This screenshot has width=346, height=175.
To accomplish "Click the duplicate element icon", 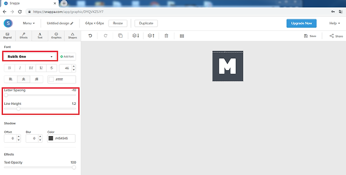I will tap(120, 36).
